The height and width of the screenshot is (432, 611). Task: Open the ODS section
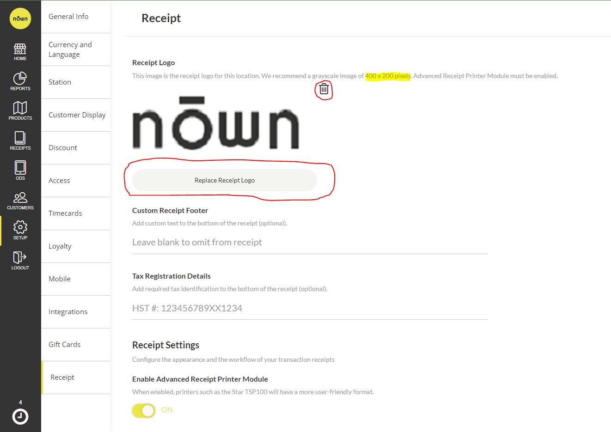coord(20,170)
